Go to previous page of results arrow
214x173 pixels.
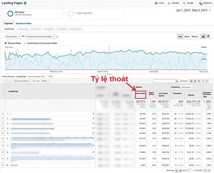205,170
